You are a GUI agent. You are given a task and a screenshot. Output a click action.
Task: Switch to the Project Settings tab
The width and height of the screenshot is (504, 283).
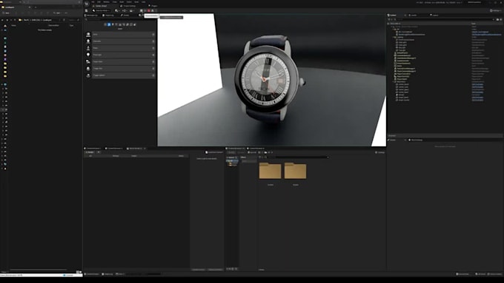click(128, 6)
